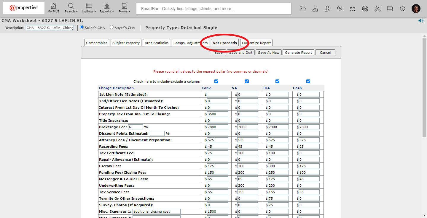Click the SmartBar search field
This screenshot has height=218, width=427.
pyautogui.click(x=213, y=9)
